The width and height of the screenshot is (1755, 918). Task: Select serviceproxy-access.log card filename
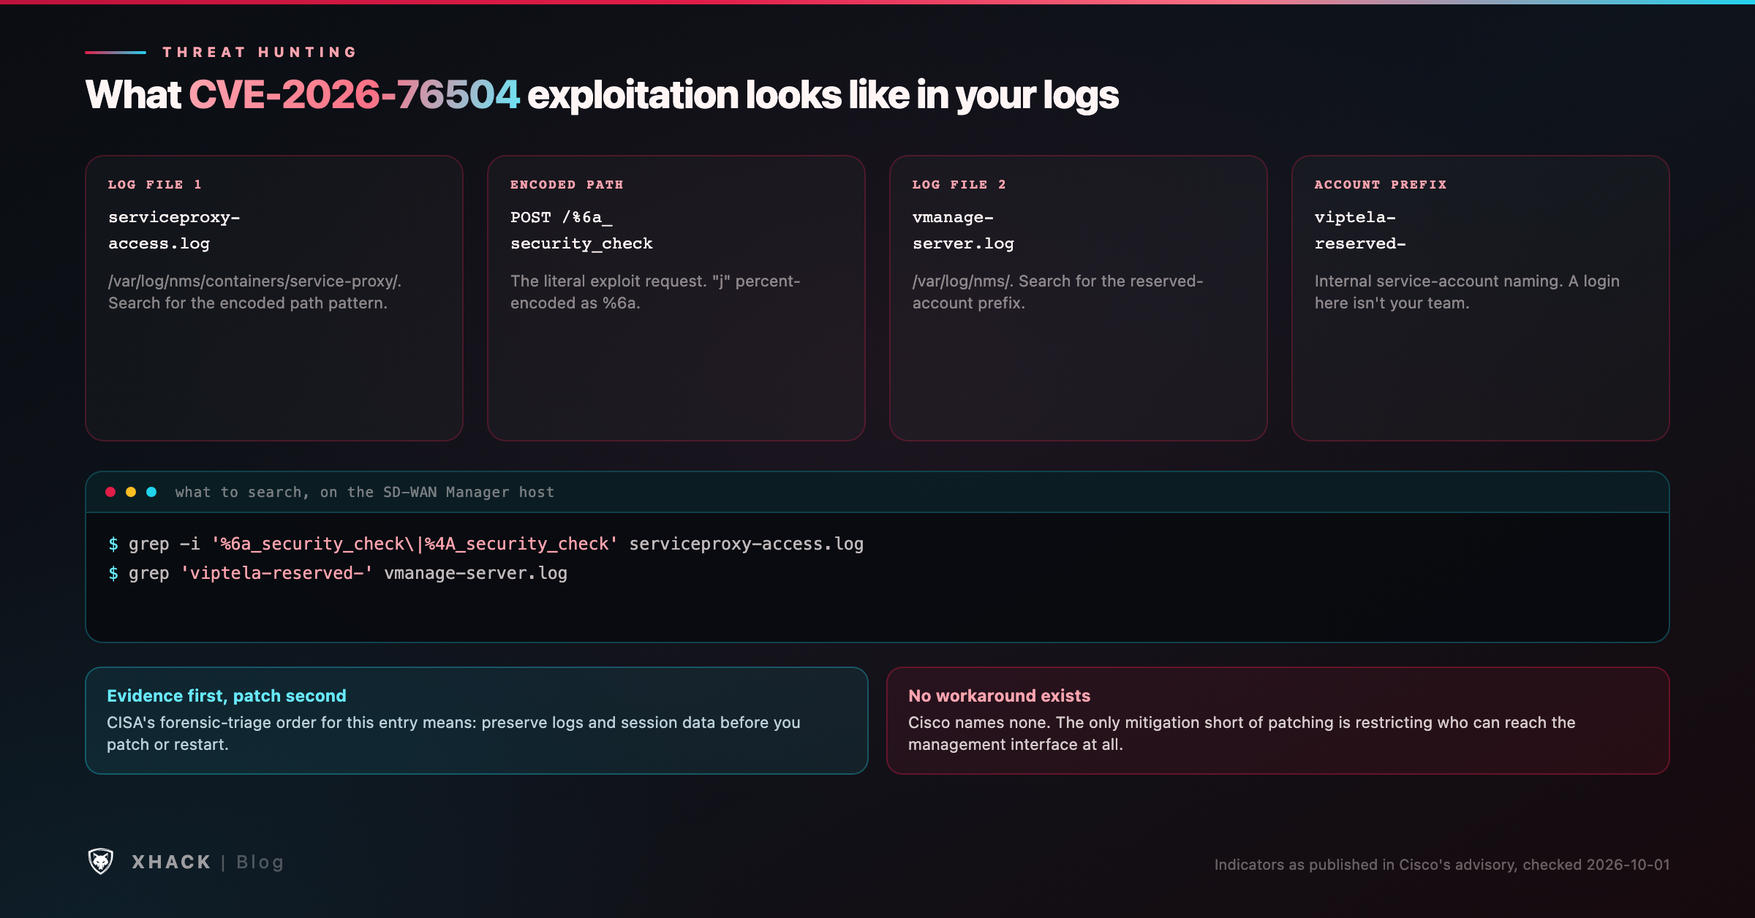coord(174,230)
